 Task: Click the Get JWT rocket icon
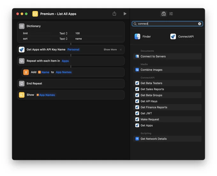tap(137, 113)
